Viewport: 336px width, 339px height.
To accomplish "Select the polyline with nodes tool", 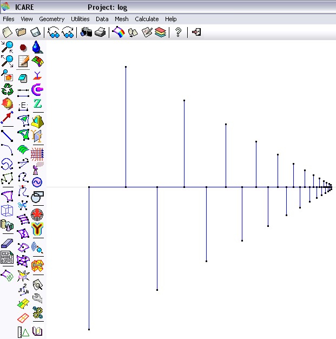I will [x=7, y=178].
